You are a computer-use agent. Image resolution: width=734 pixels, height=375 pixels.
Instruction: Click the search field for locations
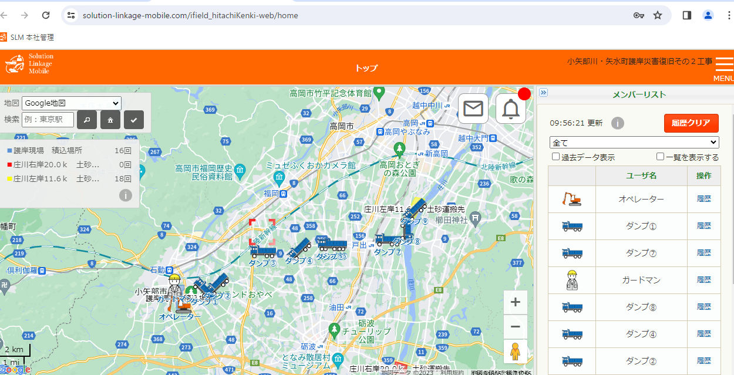(x=48, y=120)
